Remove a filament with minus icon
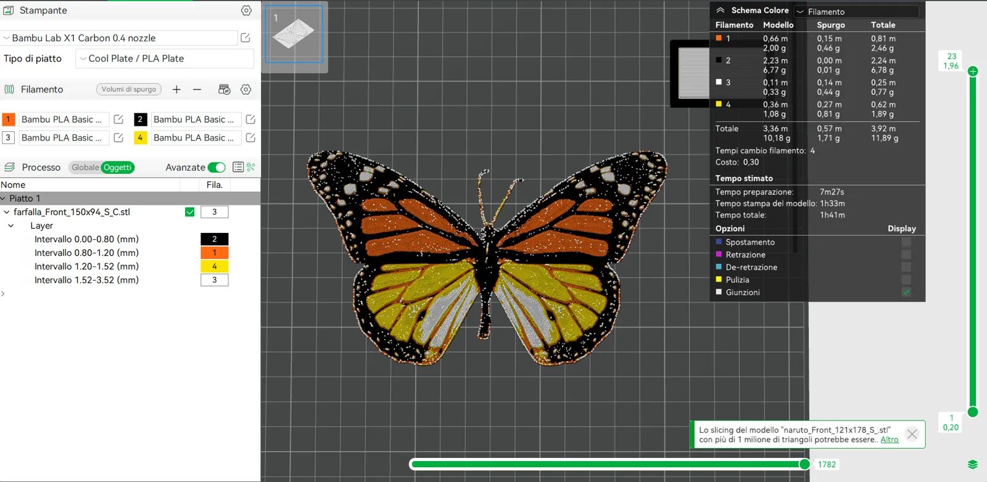 tap(197, 89)
